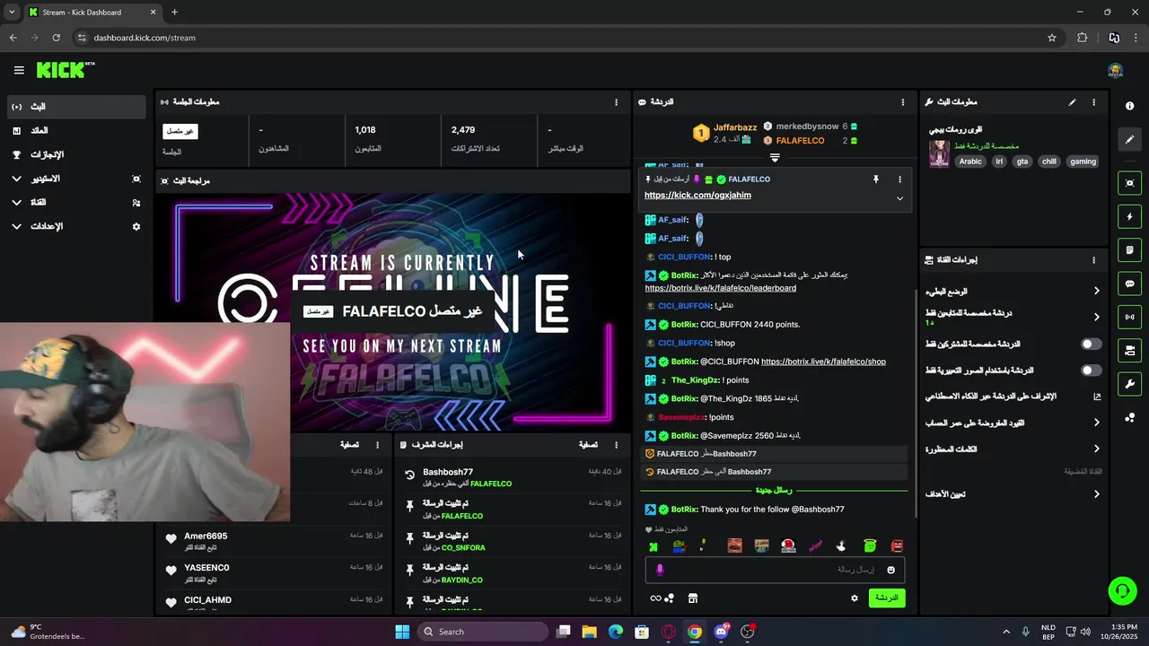1149x646 pixels.
Task: Click the green support headset button
Action: click(x=1122, y=590)
